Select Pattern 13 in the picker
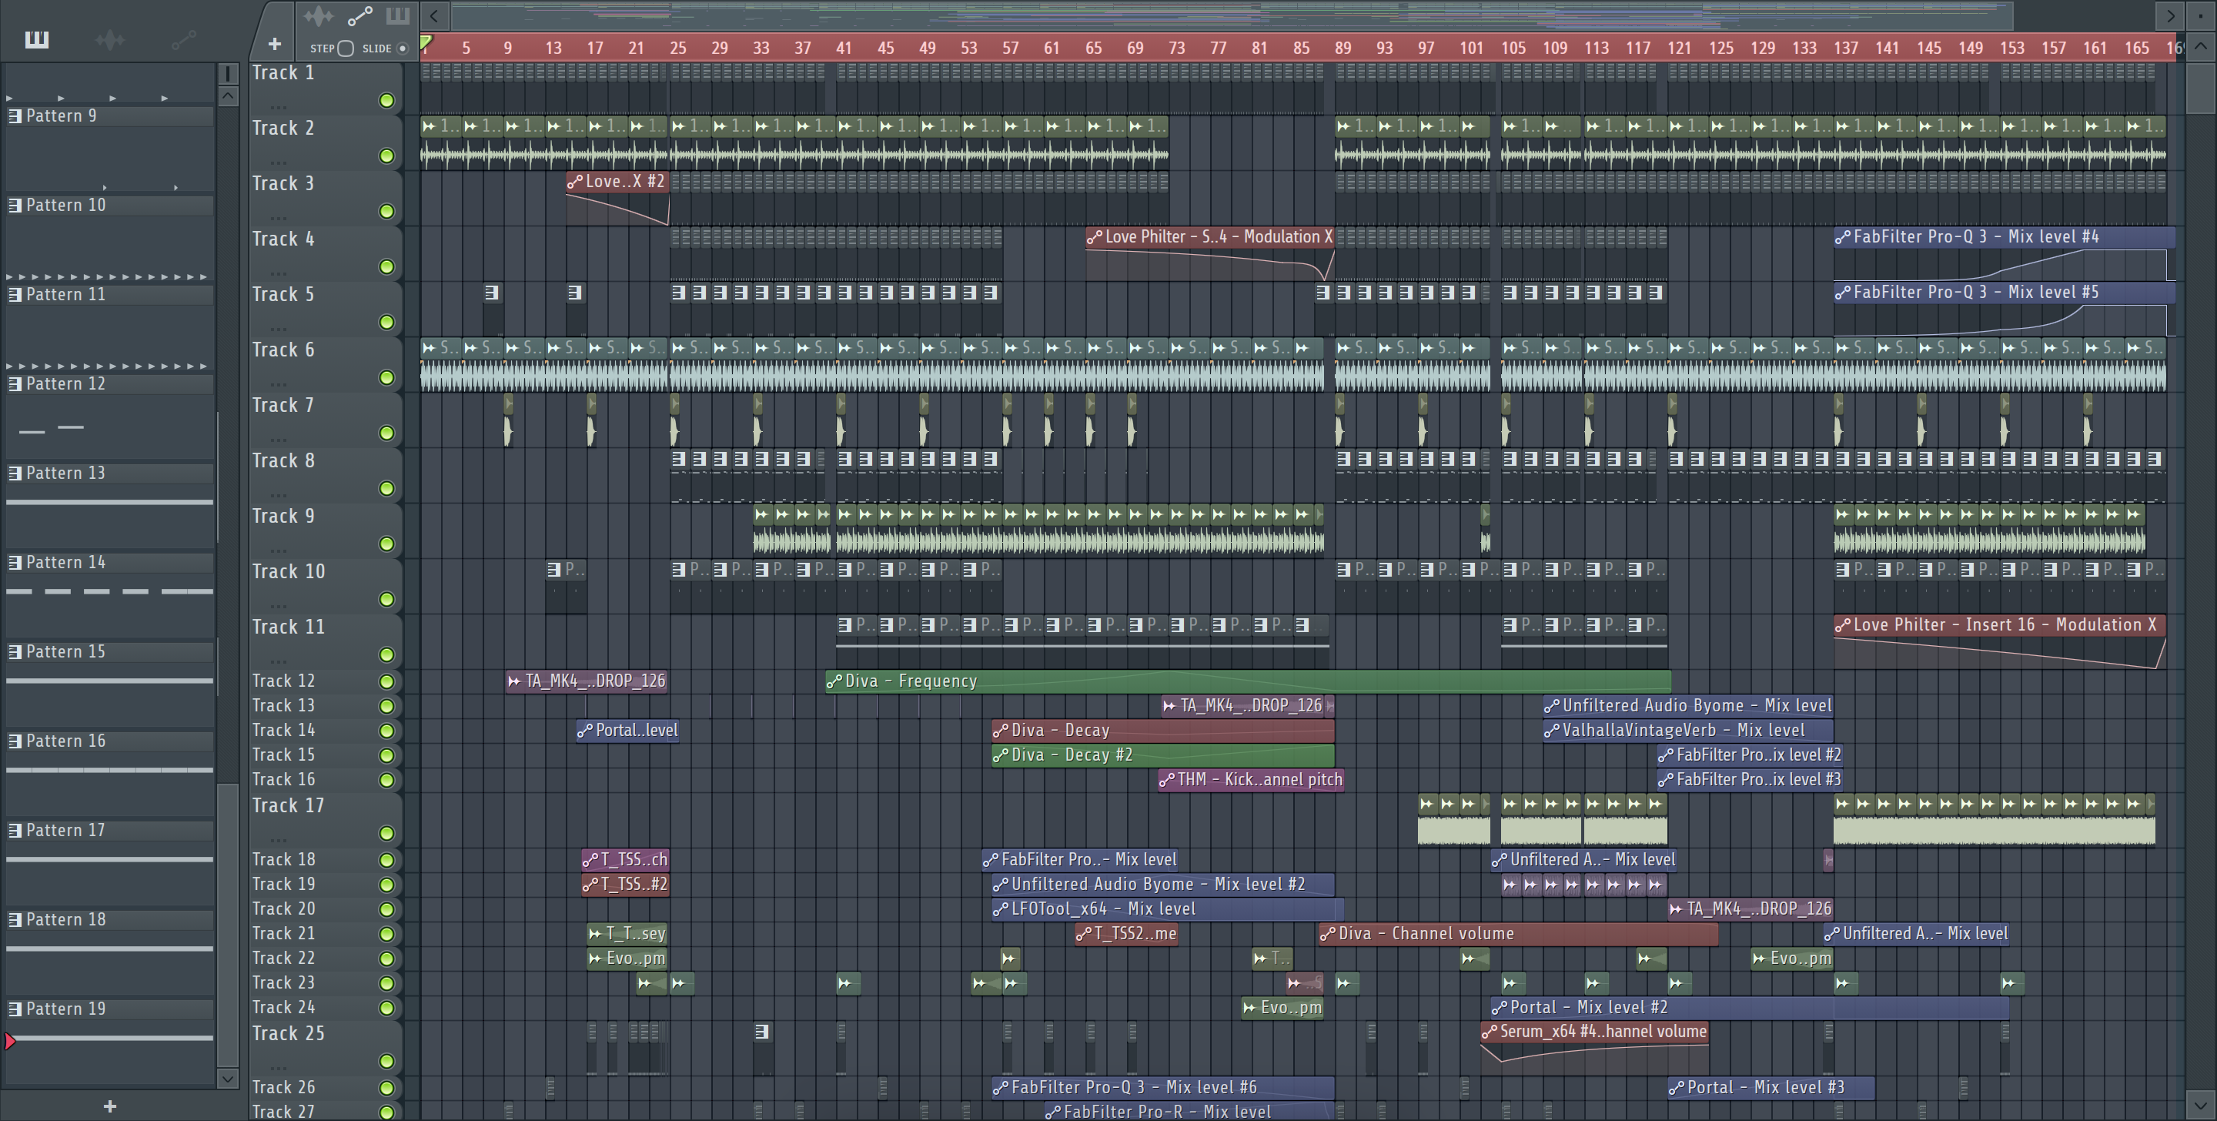Image resolution: width=2217 pixels, height=1121 pixels. pos(109,473)
